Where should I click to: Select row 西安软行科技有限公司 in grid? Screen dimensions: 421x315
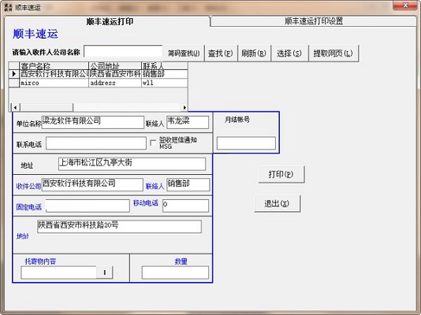coord(98,74)
